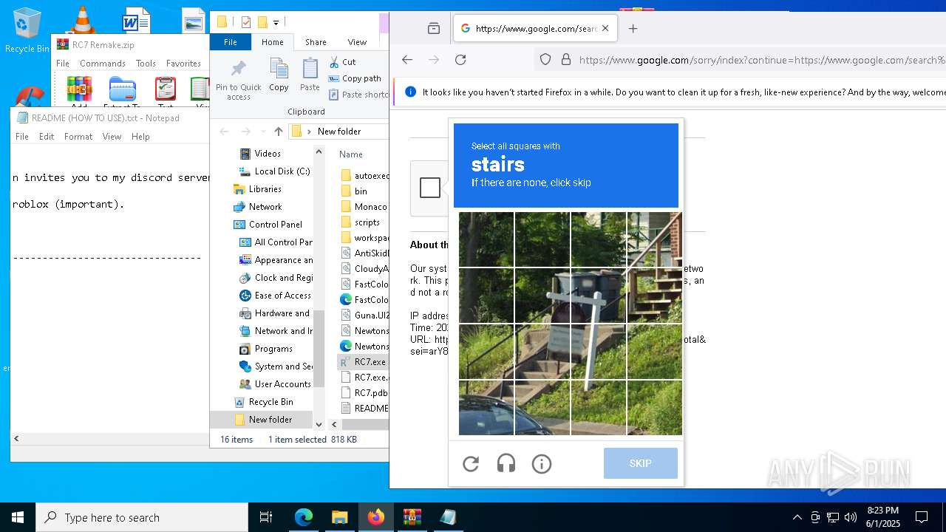Select the Monaco folder in file list
This screenshot has width=946, height=532.
[370, 207]
